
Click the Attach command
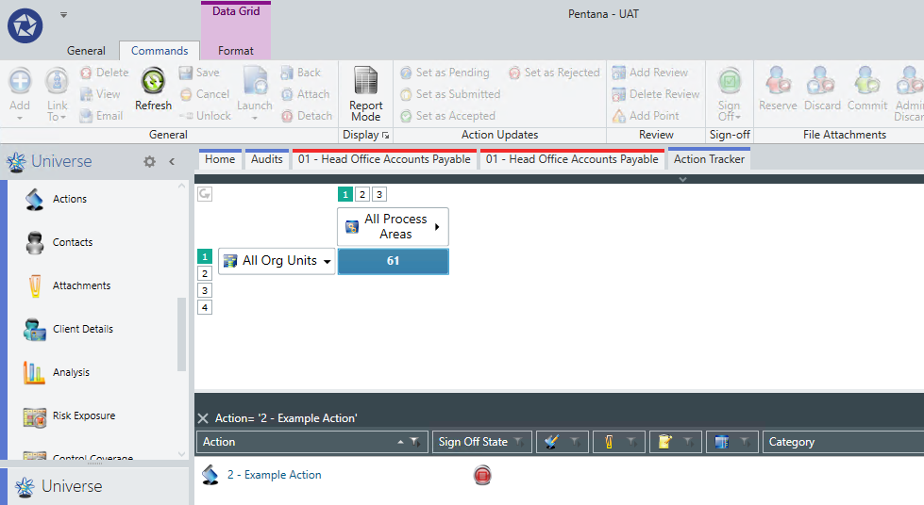305,94
